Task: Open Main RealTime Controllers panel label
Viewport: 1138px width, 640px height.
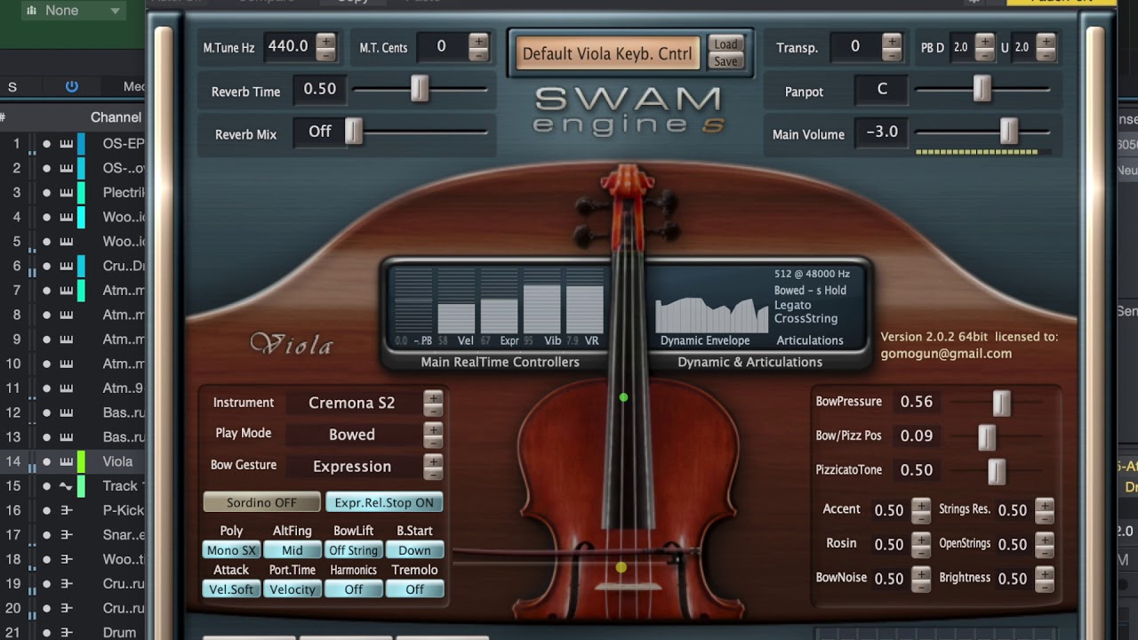Action: coord(500,362)
